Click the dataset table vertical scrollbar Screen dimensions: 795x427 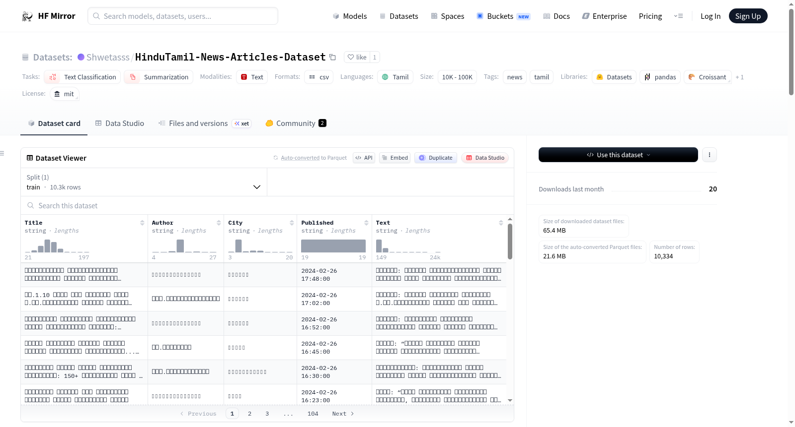pyautogui.click(x=510, y=241)
